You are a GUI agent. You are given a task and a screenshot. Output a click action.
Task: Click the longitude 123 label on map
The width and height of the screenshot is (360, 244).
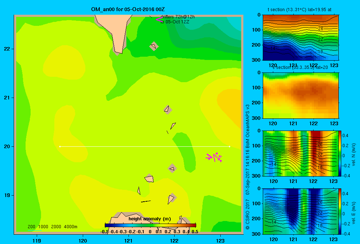220,240
